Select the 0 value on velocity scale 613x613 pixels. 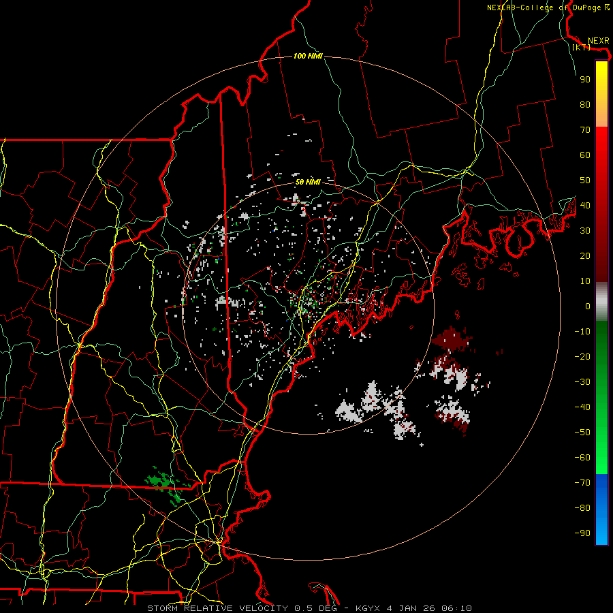(588, 306)
